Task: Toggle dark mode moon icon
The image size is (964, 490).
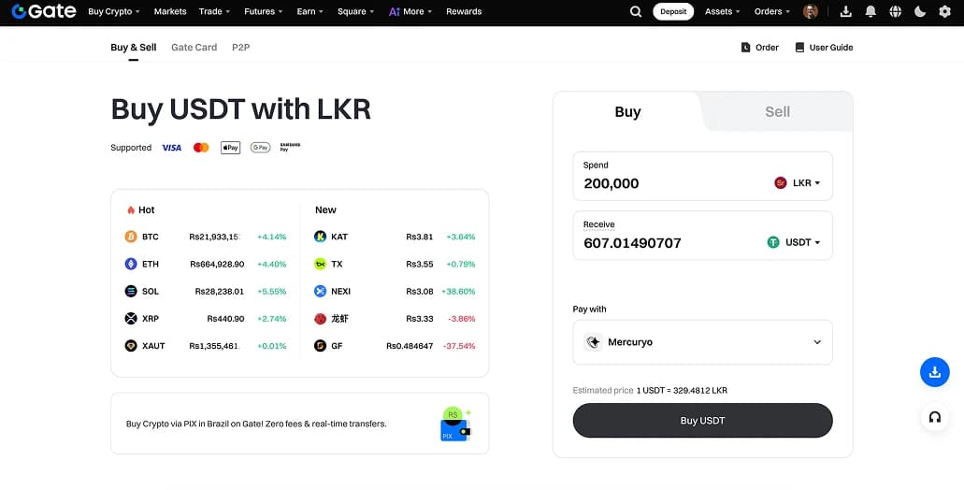Action: (x=920, y=11)
